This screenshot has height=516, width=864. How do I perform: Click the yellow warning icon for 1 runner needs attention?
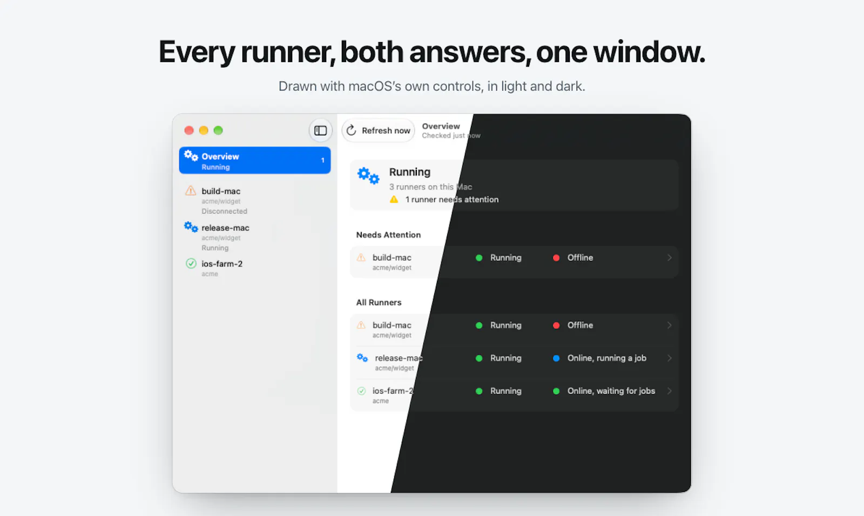click(394, 199)
